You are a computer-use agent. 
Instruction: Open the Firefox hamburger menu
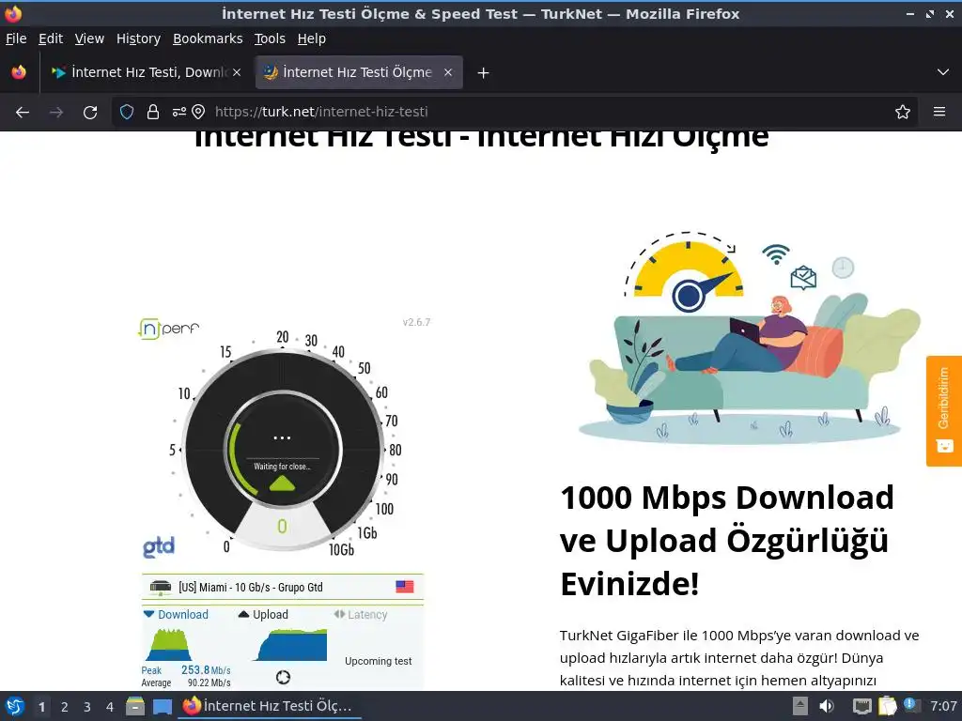tap(939, 112)
